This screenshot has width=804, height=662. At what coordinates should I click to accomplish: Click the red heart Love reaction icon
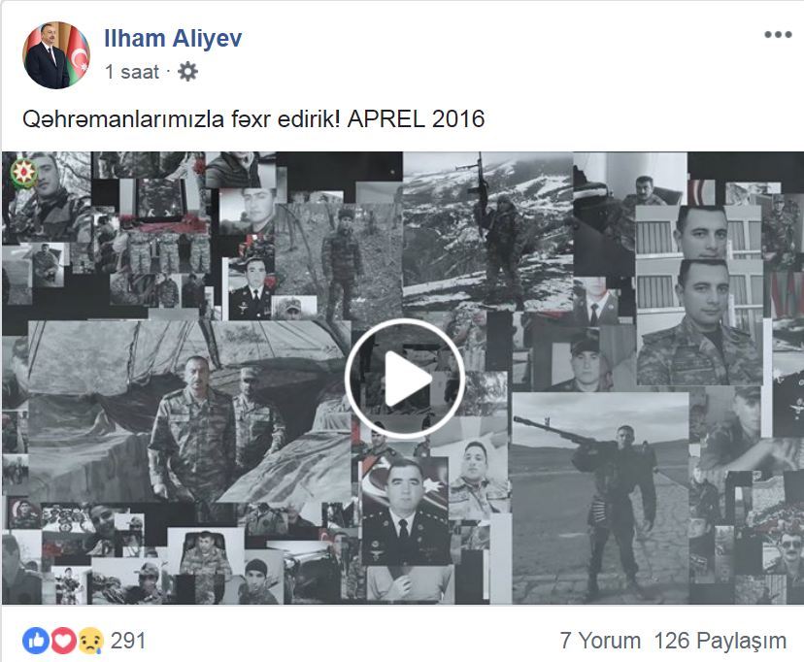pos(63,641)
